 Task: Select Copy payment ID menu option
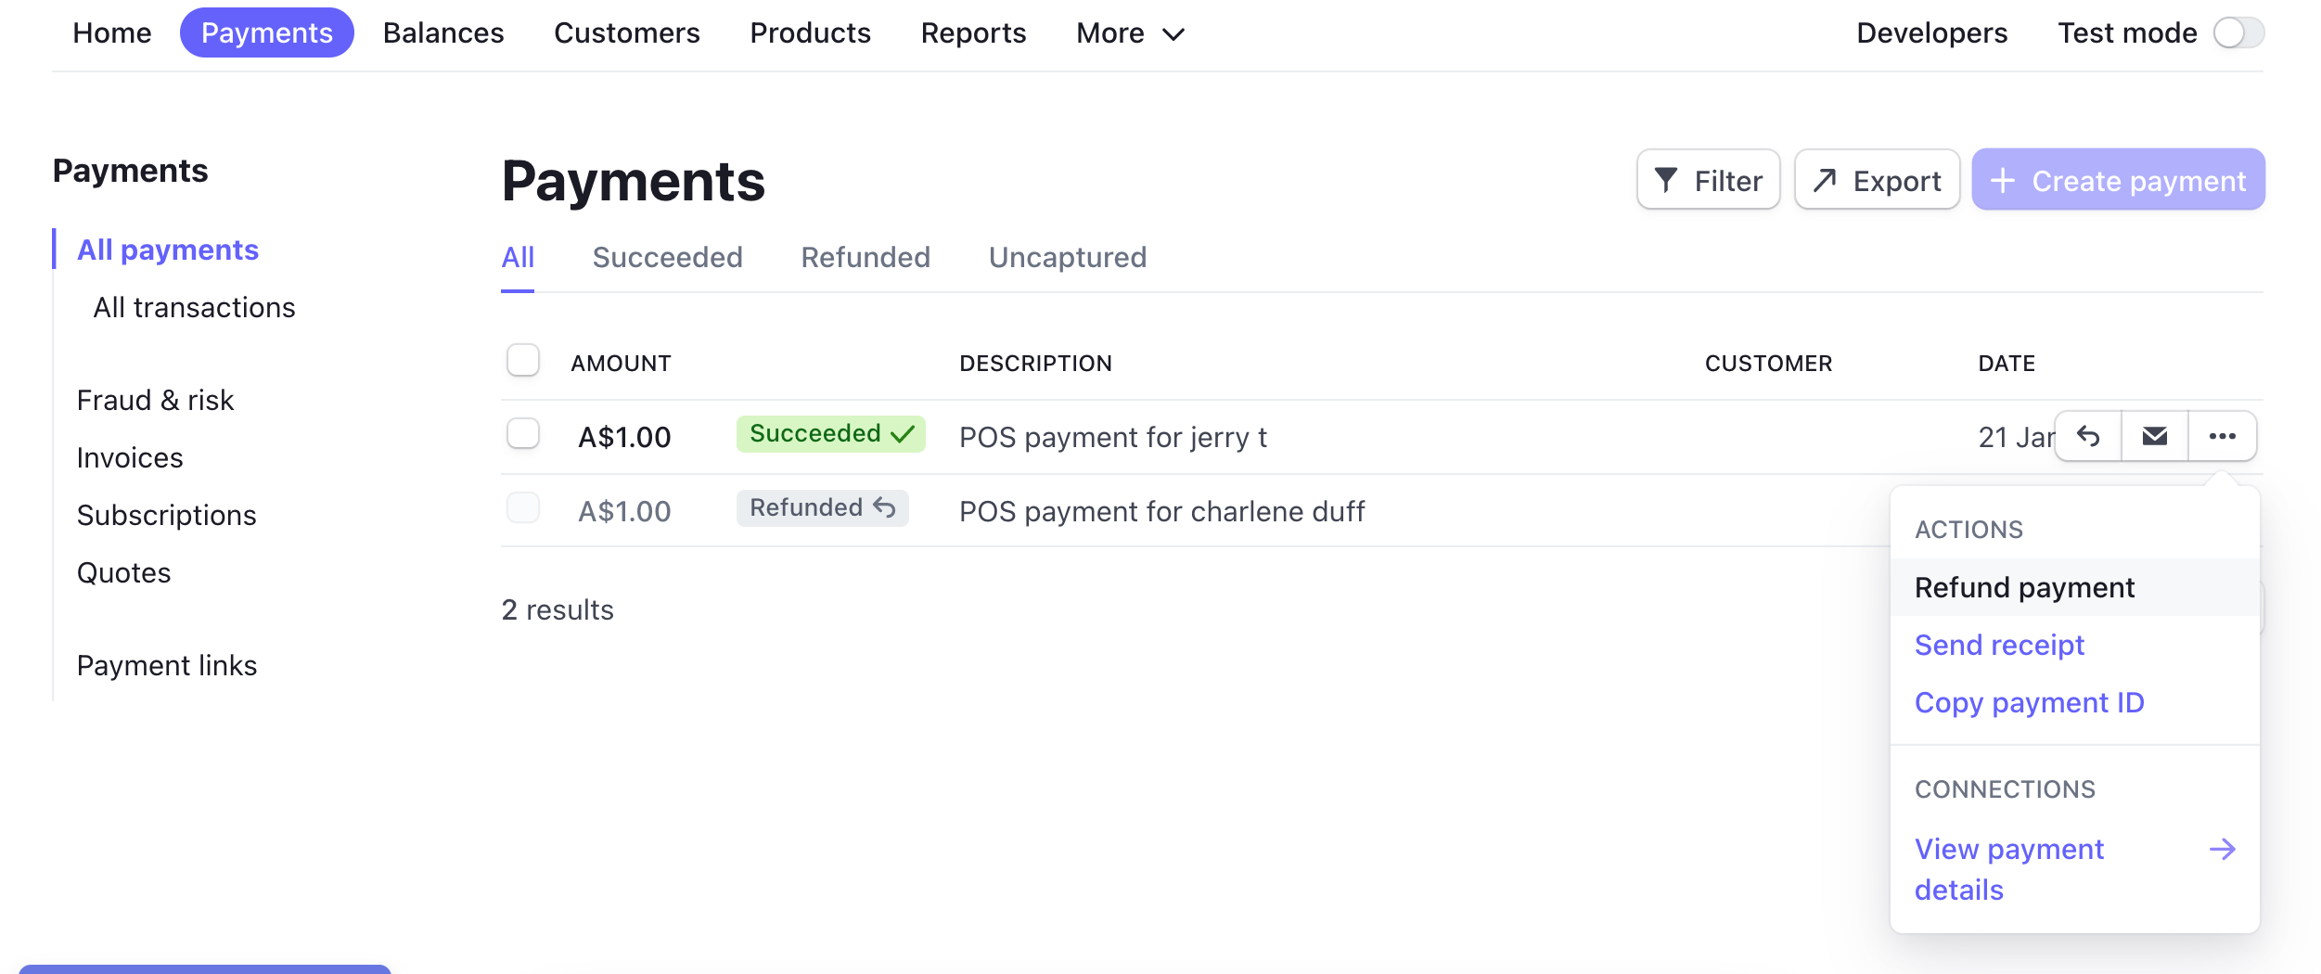coord(2029,703)
